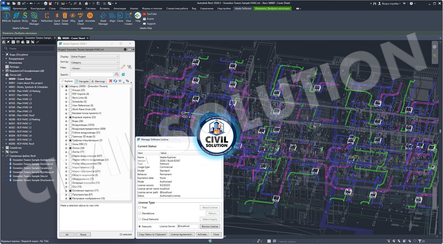Click the Align ribbon icon
Image resolution: width=443 pixels, height=244 pixels.
point(112,17)
